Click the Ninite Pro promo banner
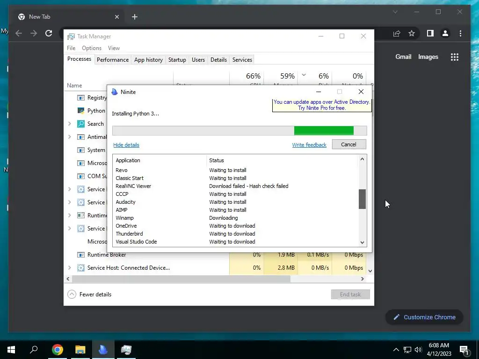Image resolution: width=479 pixels, height=359 pixels. 322,105
